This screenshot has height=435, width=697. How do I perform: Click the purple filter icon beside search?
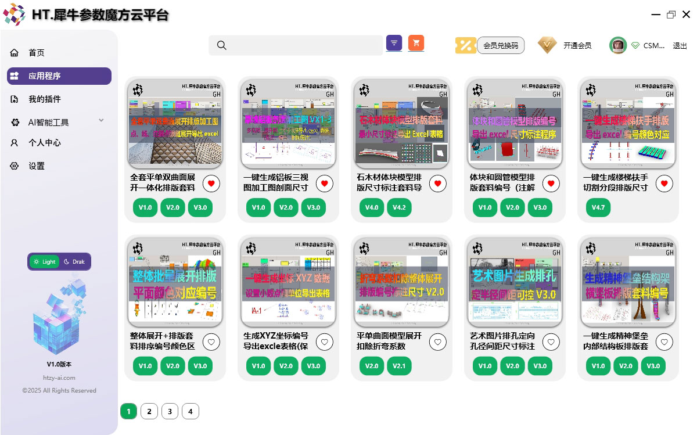[x=394, y=43]
